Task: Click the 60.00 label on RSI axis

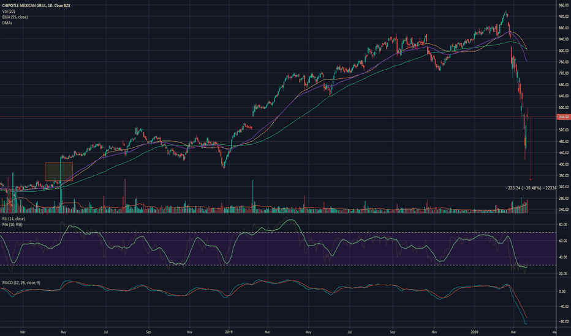Action: click(x=562, y=241)
